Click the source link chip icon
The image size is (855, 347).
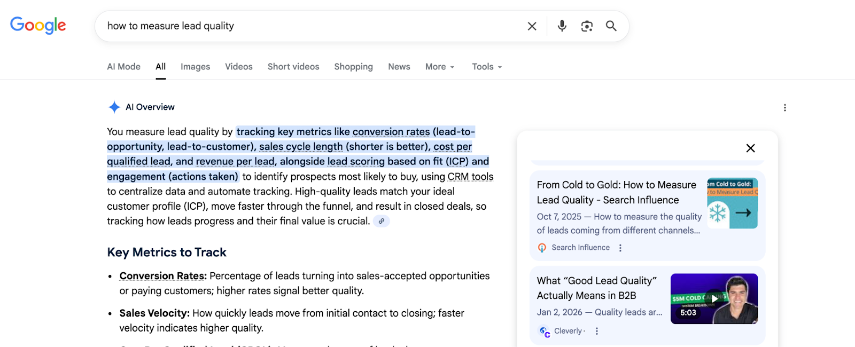click(x=381, y=221)
